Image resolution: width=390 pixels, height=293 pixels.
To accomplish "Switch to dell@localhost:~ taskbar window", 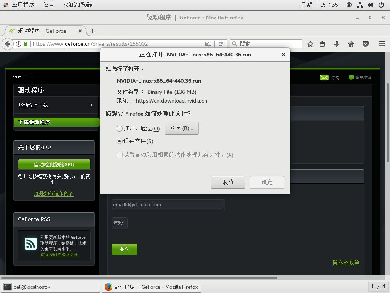I will click(51, 287).
